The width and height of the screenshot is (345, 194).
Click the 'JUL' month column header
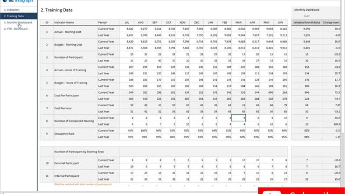[x=127, y=23]
